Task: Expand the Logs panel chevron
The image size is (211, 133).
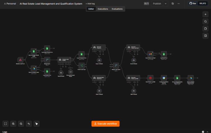Action: coord(207,132)
